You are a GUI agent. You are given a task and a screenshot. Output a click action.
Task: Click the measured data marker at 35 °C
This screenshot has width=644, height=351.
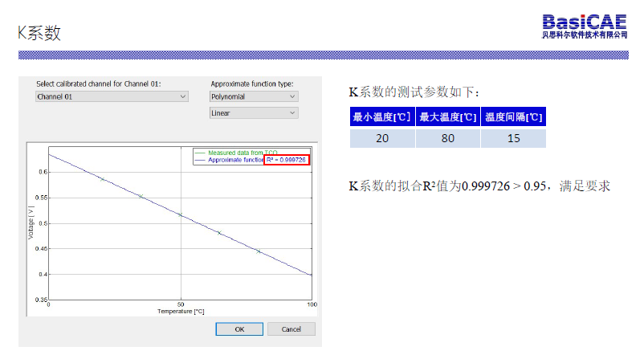click(141, 196)
